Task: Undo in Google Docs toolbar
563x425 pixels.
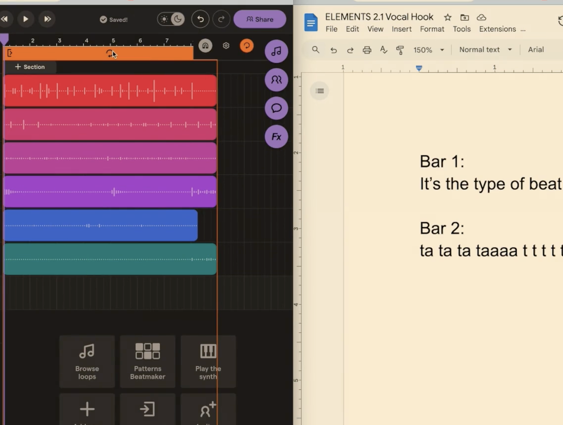Action: pyautogui.click(x=334, y=50)
